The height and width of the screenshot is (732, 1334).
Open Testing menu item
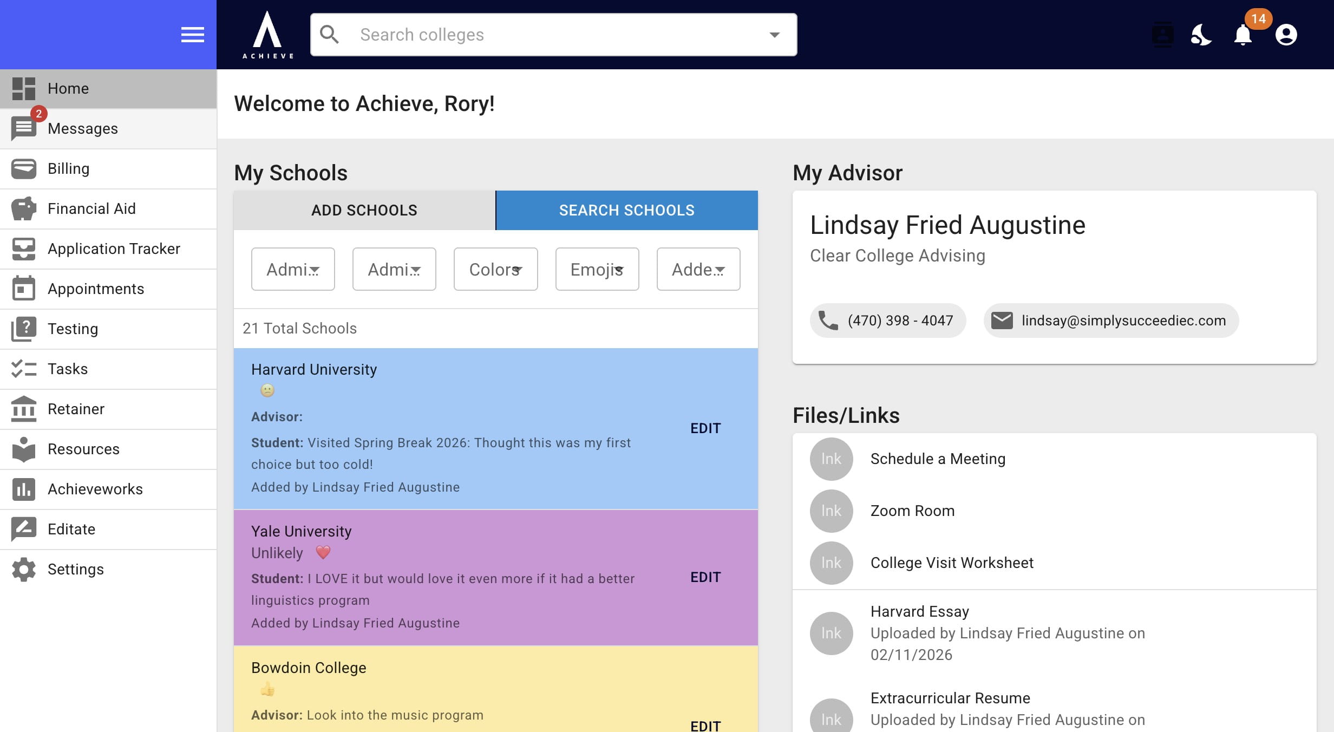click(108, 329)
